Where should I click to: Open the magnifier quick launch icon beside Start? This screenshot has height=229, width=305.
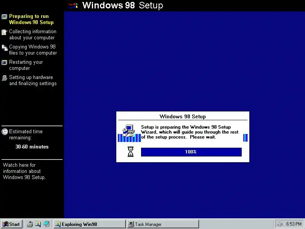click(38, 224)
